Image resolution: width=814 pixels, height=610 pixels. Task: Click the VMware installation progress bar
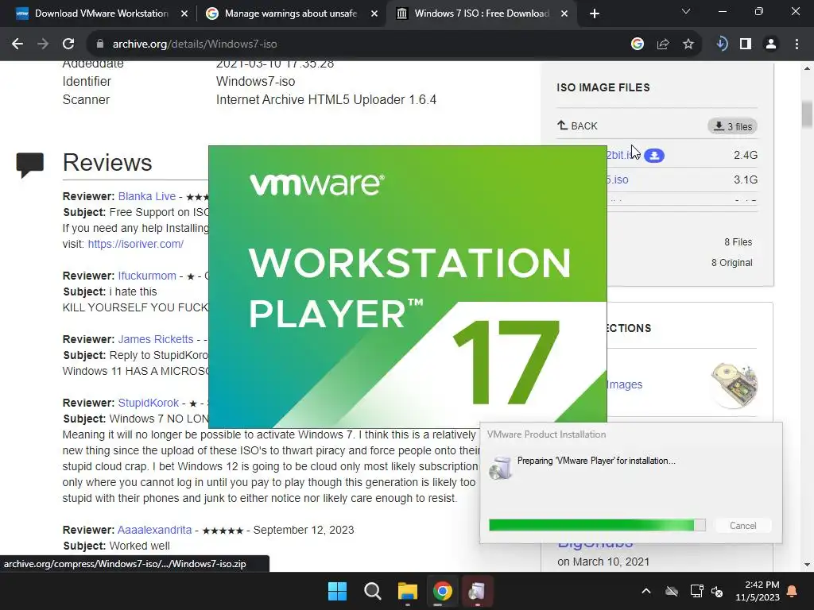point(597,525)
